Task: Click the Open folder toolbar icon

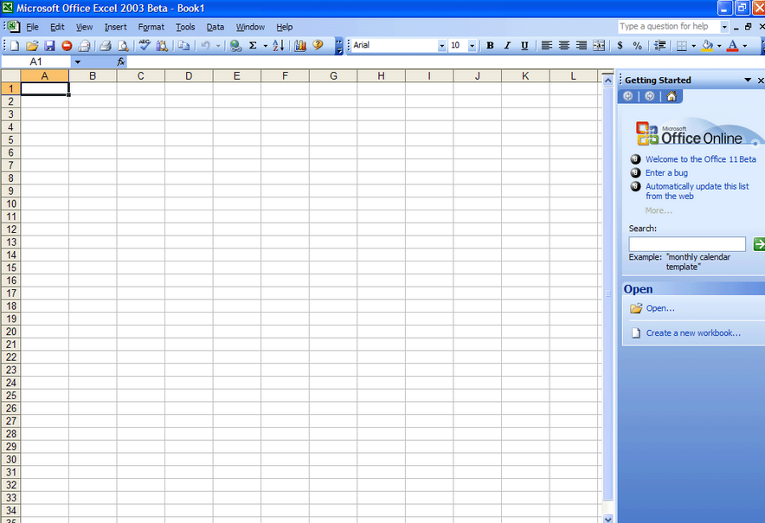Action: pos(32,45)
